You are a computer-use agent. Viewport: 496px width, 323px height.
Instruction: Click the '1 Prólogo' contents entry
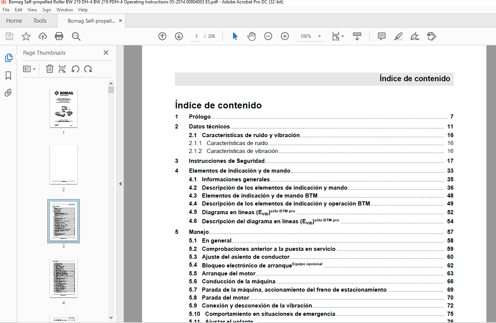tap(314, 117)
